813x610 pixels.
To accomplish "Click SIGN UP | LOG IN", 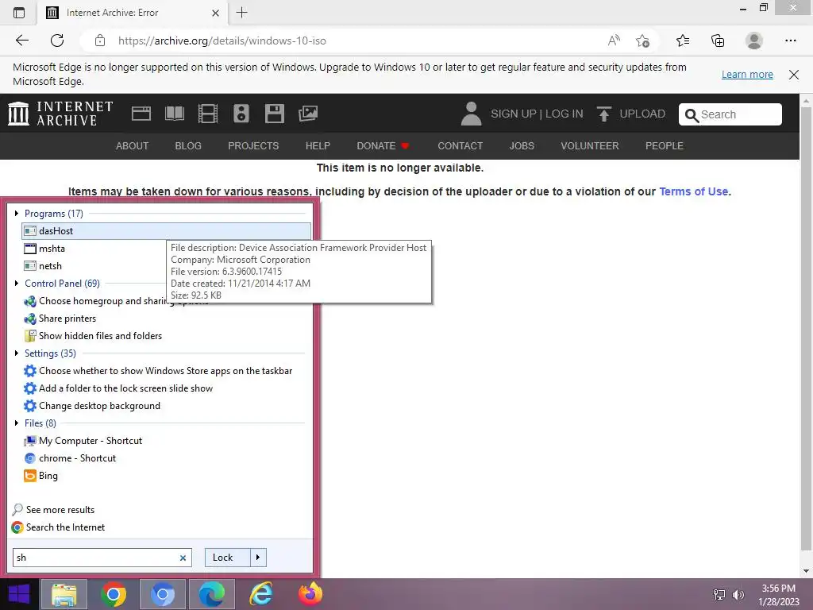I will coord(537,114).
